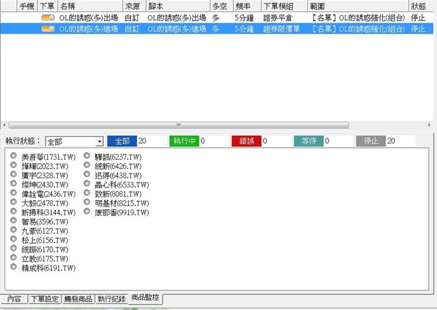The width and height of the screenshot is (437, 310).
Task: Toggle the order switch for OL的誘惑(多)出場
Action: tap(47, 18)
